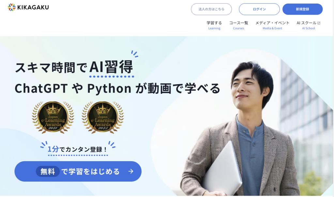Click the Media & Event sublabel

pyautogui.click(x=272, y=28)
